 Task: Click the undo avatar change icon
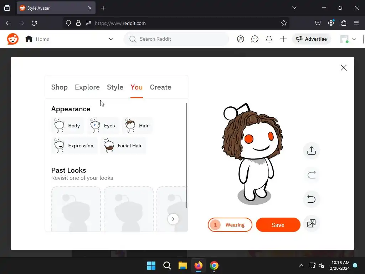(312, 199)
